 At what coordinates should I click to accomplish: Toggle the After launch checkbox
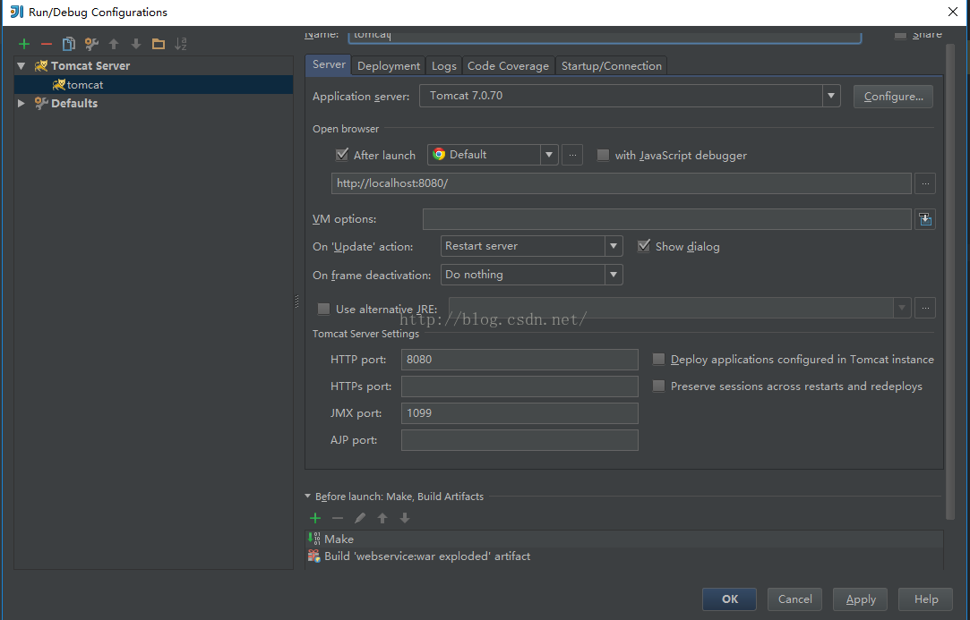(342, 155)
